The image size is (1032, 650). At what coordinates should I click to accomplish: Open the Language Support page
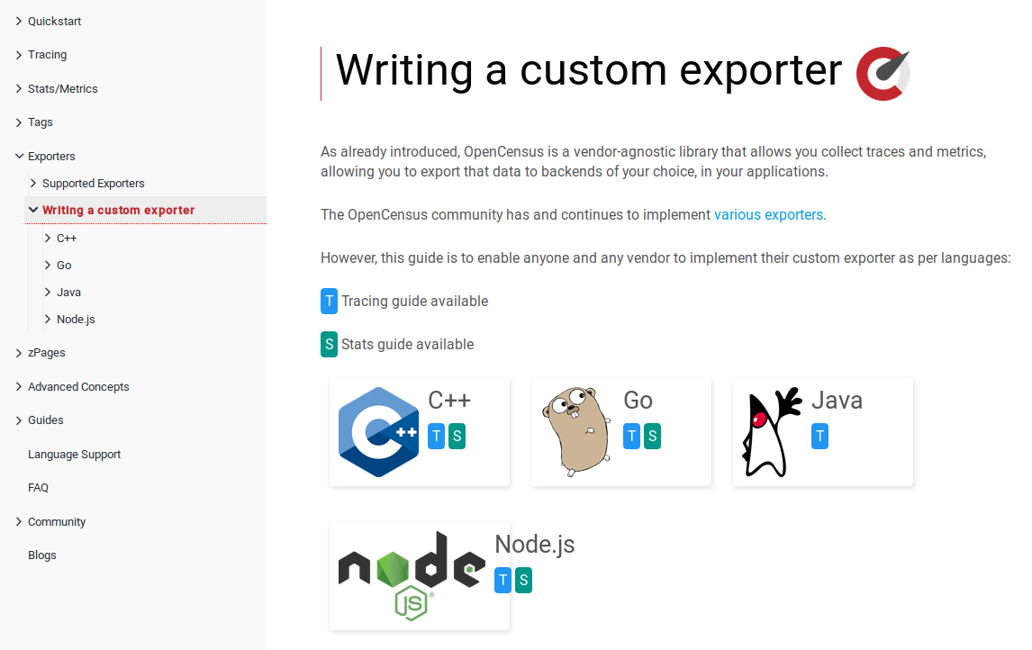click(x=75, y=454)
